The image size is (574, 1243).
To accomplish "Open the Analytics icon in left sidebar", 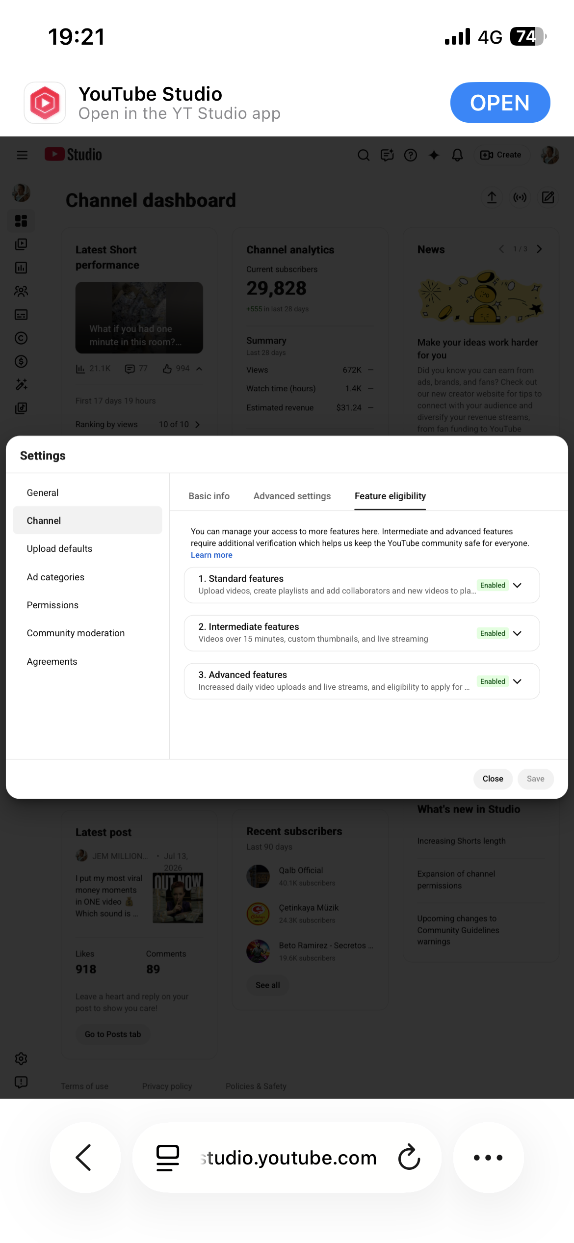I will pyautogui.click(x=21, y=268).
